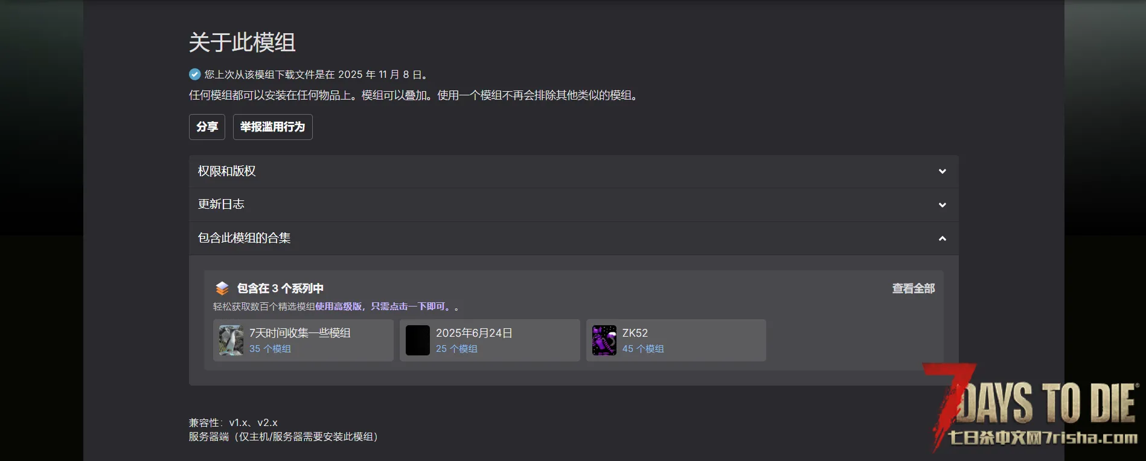Click the 7 Days to Die logo
Screen dimensions: 1146x461
coord(1033,409)
